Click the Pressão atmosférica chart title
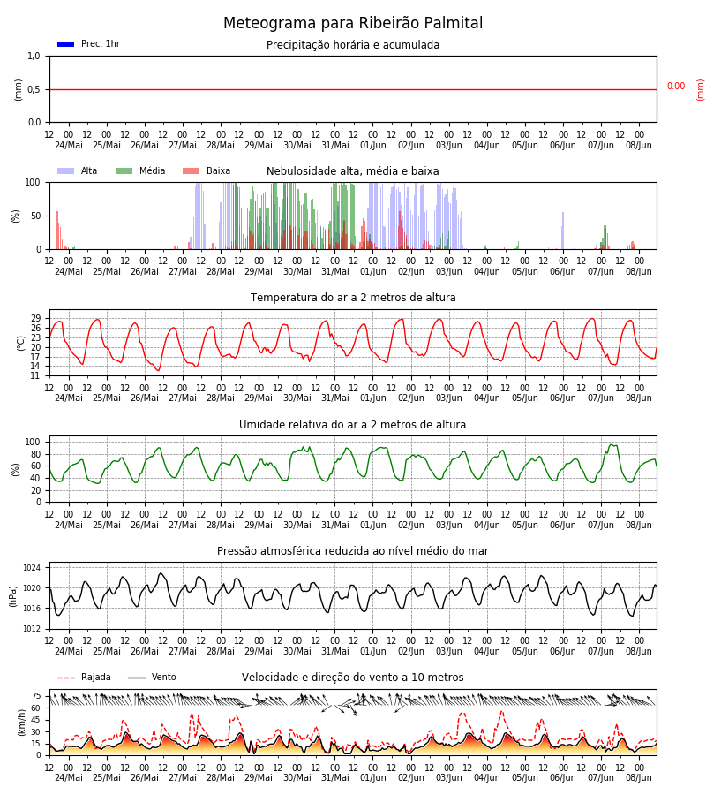This screenshot has height=795, width=706. [x=352, y=550]
